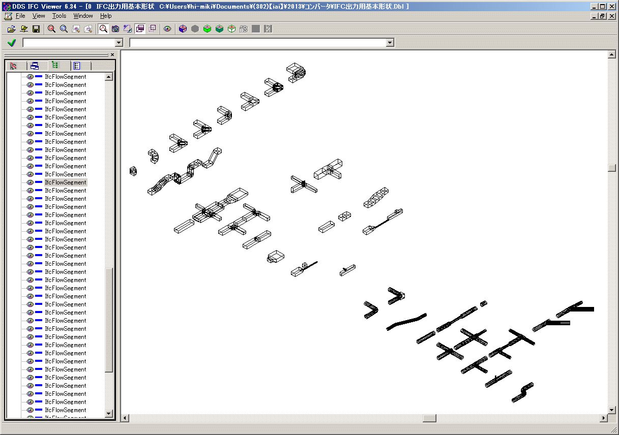Click the green checkmark icon

click(x=12, y=43)
